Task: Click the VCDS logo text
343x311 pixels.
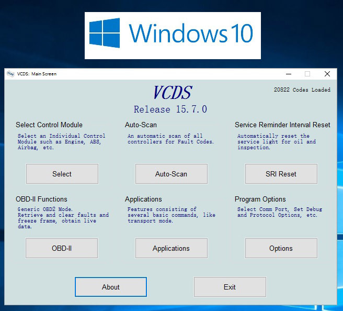Action: 173,93
